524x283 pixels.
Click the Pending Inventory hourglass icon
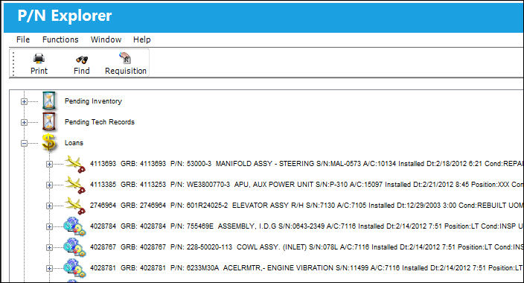pos(49,101)
